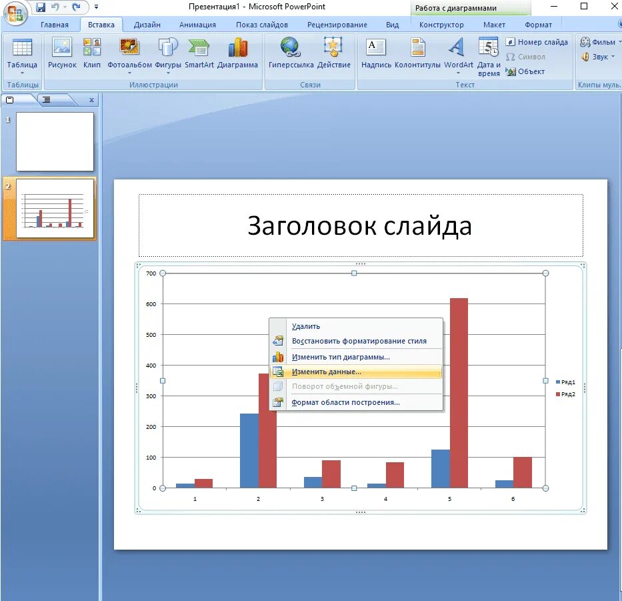This screenshot has height=601, width=622.
Task: Click the Office button orb
Action: tap(15, 13)
